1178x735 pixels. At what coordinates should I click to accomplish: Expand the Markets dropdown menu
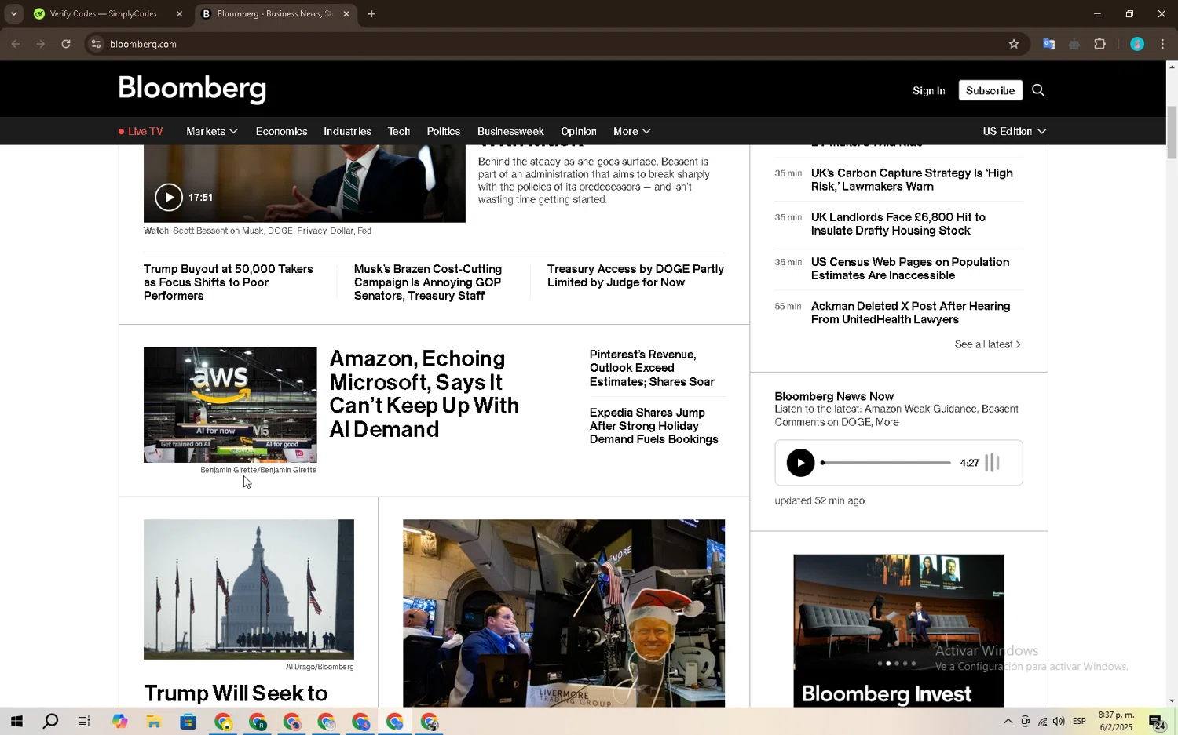(212, 131)
